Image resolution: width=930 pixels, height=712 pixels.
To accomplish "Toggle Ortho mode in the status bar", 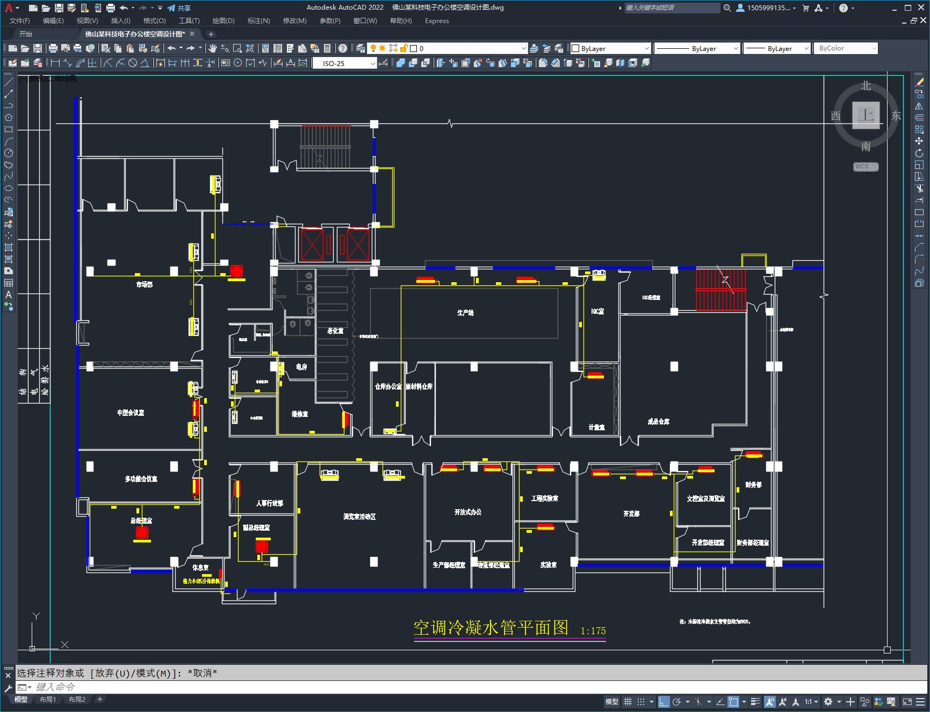I will pos(664,701).
